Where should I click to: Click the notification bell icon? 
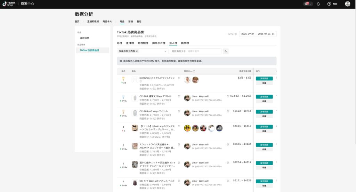click(x=318, y=4)
